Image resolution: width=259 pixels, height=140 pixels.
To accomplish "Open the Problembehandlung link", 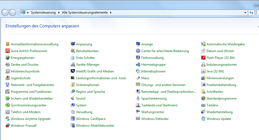I will 221,85.
